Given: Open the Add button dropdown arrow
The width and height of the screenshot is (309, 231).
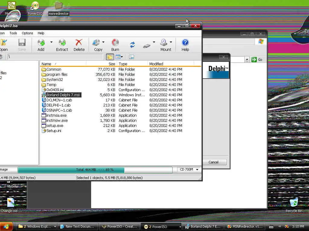Looking at the screenshot, I should click(51, 42).
